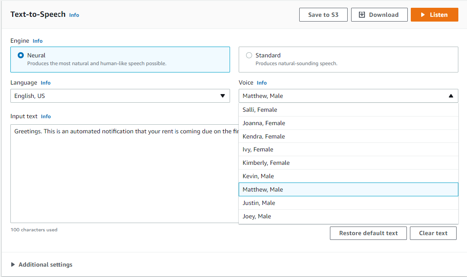Select the Neural engine radio button
This screenshot has height=277, width=467.
click(21, 55)
